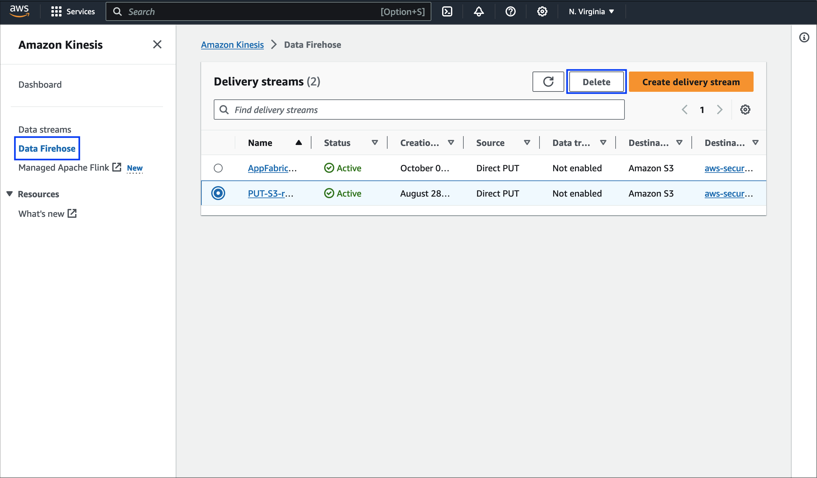The height and width of the screenshot is (478, 817).
Task: Click the page info icon on the right edge
Action: coord(804,37)
